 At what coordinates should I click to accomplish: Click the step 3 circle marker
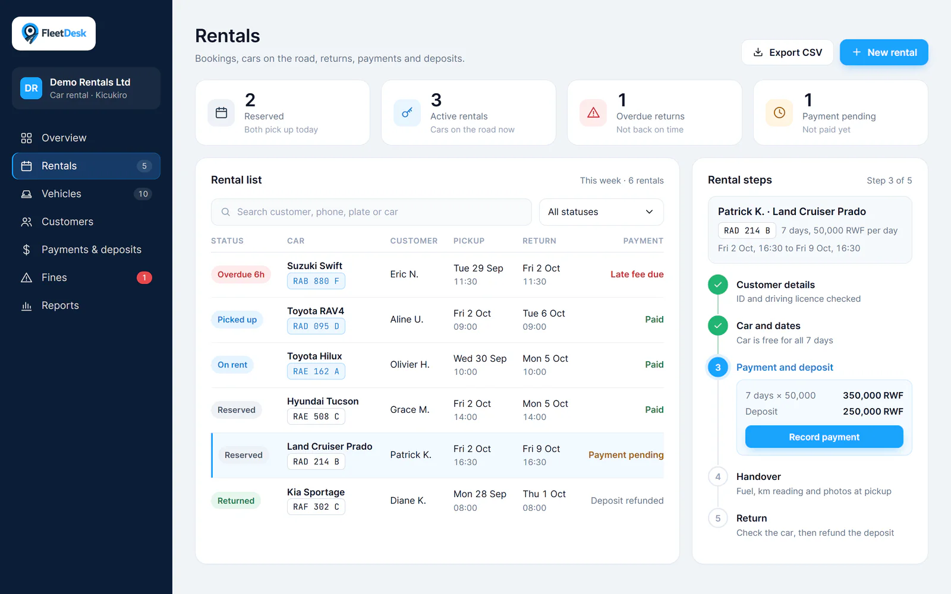pos(718,367)
